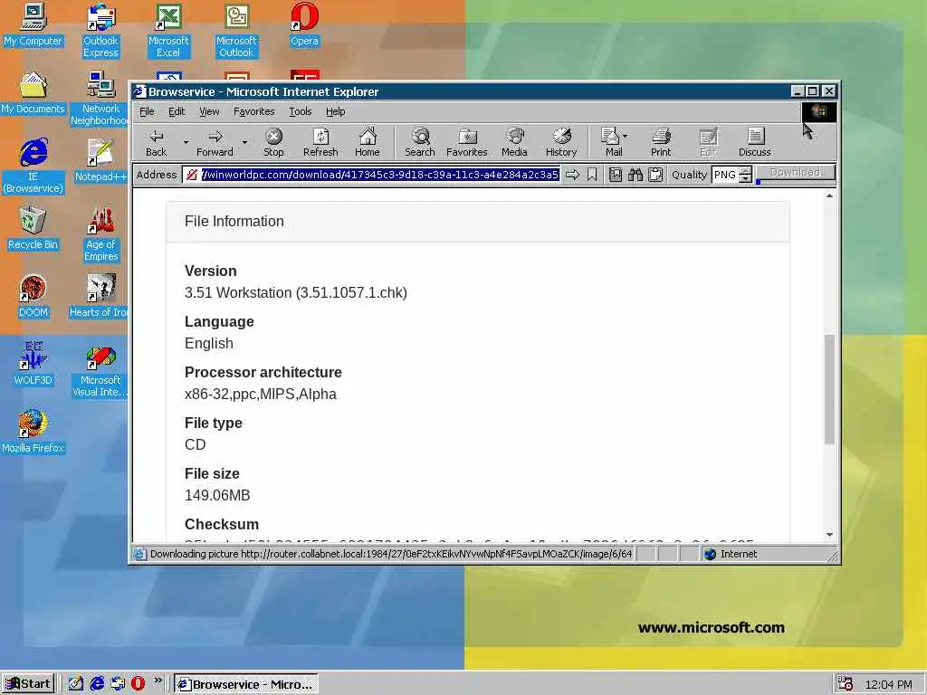Viewport: 927px width, 695px height.
Task: Decrease Quality with the spinner down arrow
Action: 746,178
